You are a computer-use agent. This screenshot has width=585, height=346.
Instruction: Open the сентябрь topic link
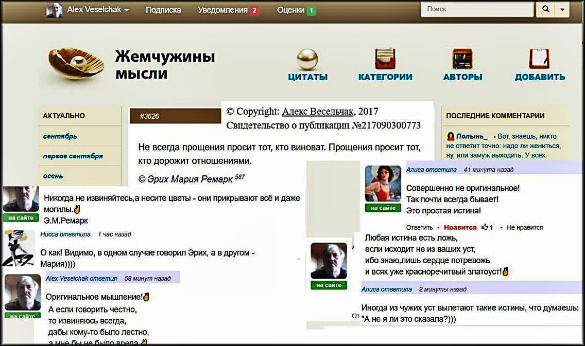pos(60,136)
